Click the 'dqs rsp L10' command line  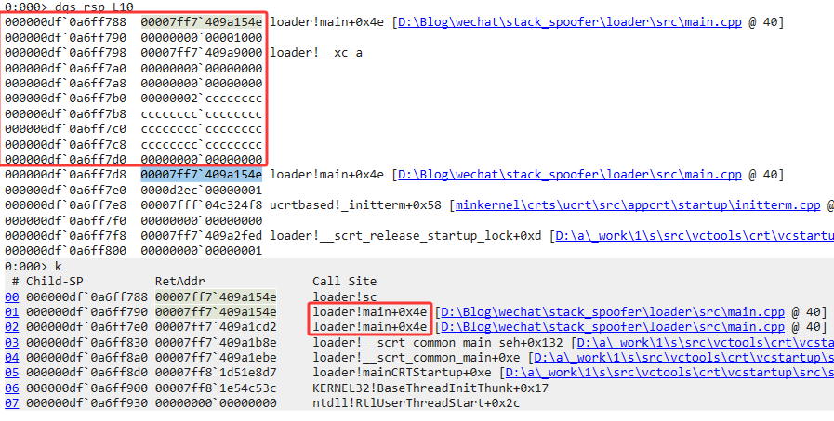coord(69,7)
